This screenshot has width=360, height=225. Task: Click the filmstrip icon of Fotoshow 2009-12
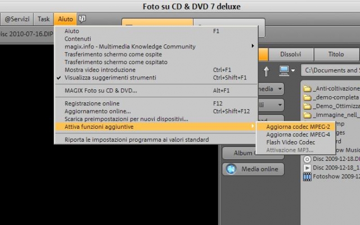click(x=307, y=177)
